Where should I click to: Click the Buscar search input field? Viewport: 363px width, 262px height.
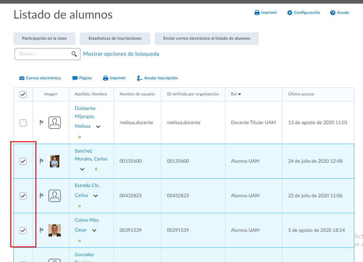point(43,54)
